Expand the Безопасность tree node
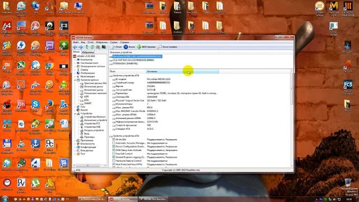Image resolution: width=359 pixels, height=202 pixels. pyautogui.click(x=75, y=144)
